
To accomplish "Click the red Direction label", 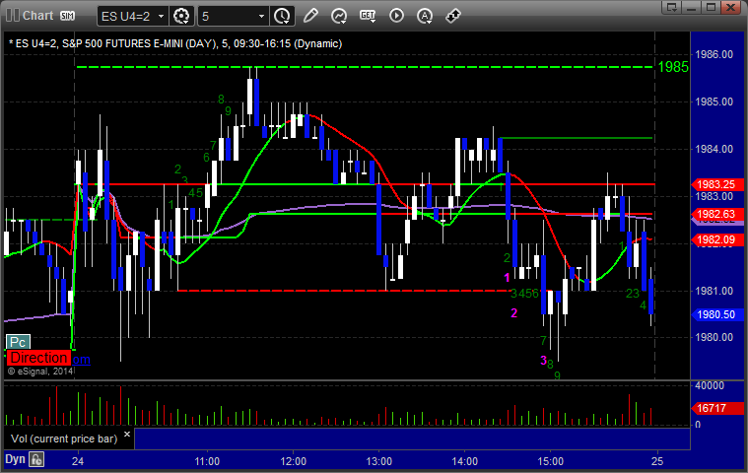I will pyautogui.click(x=38, y=358).
